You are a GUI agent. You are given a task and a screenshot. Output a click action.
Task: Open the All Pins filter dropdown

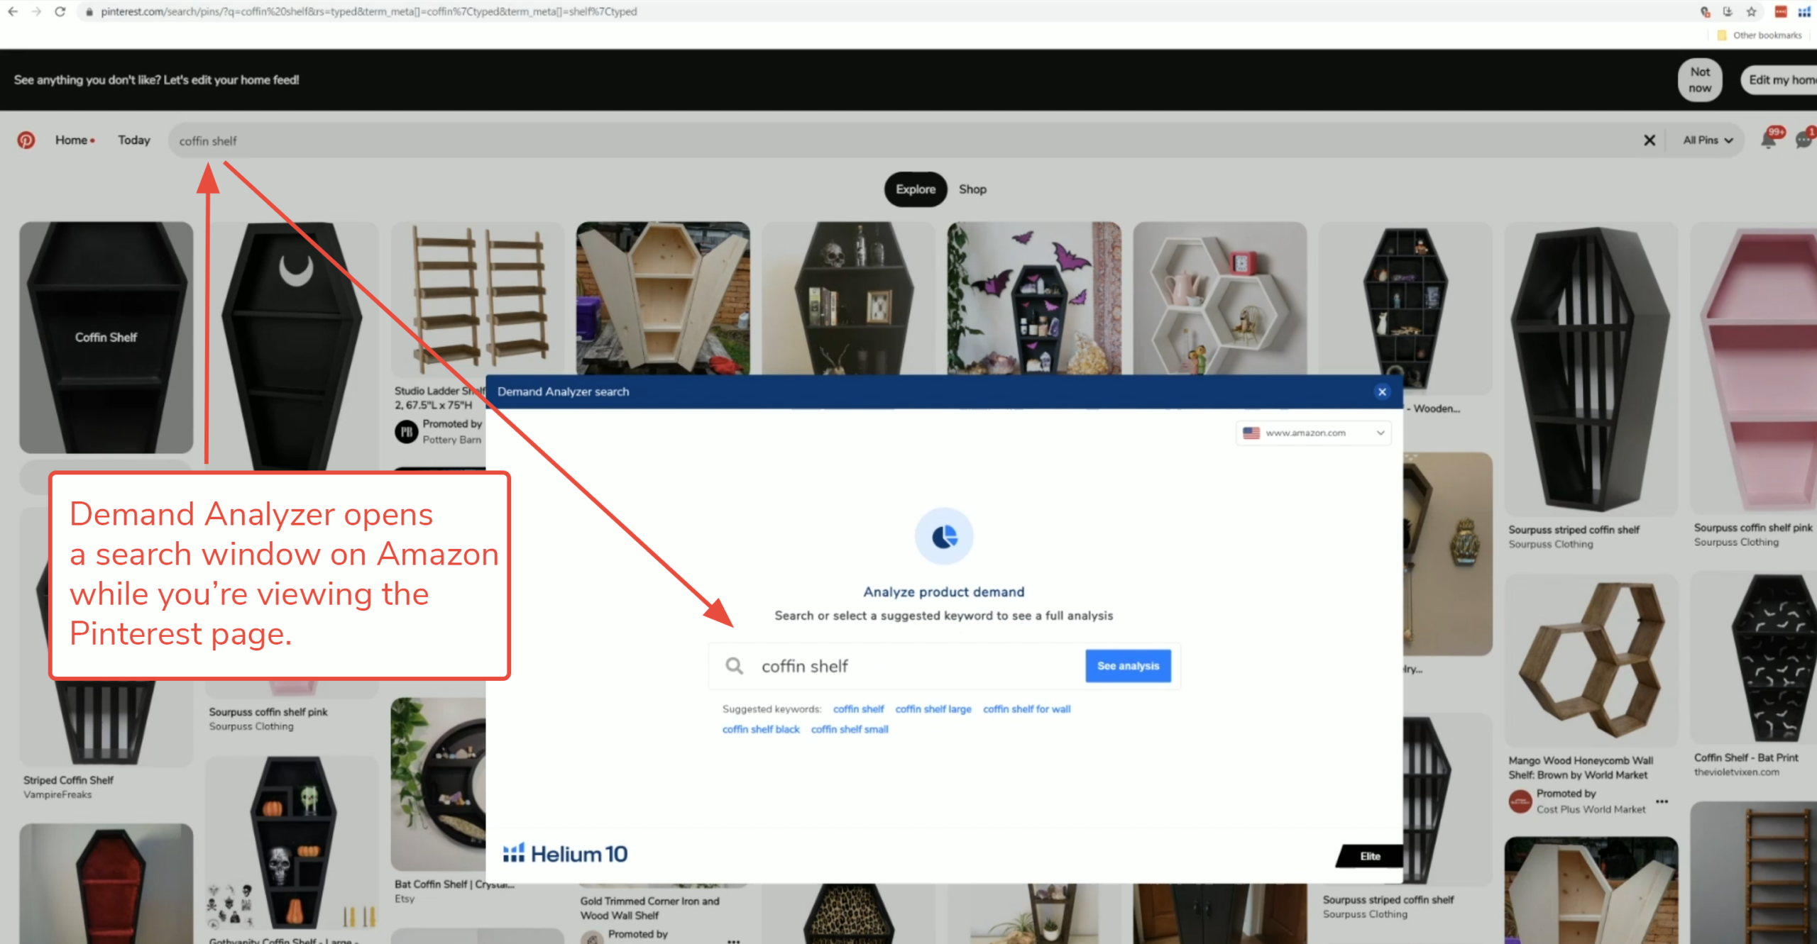pyautogui.click(x=1708, y=140)
